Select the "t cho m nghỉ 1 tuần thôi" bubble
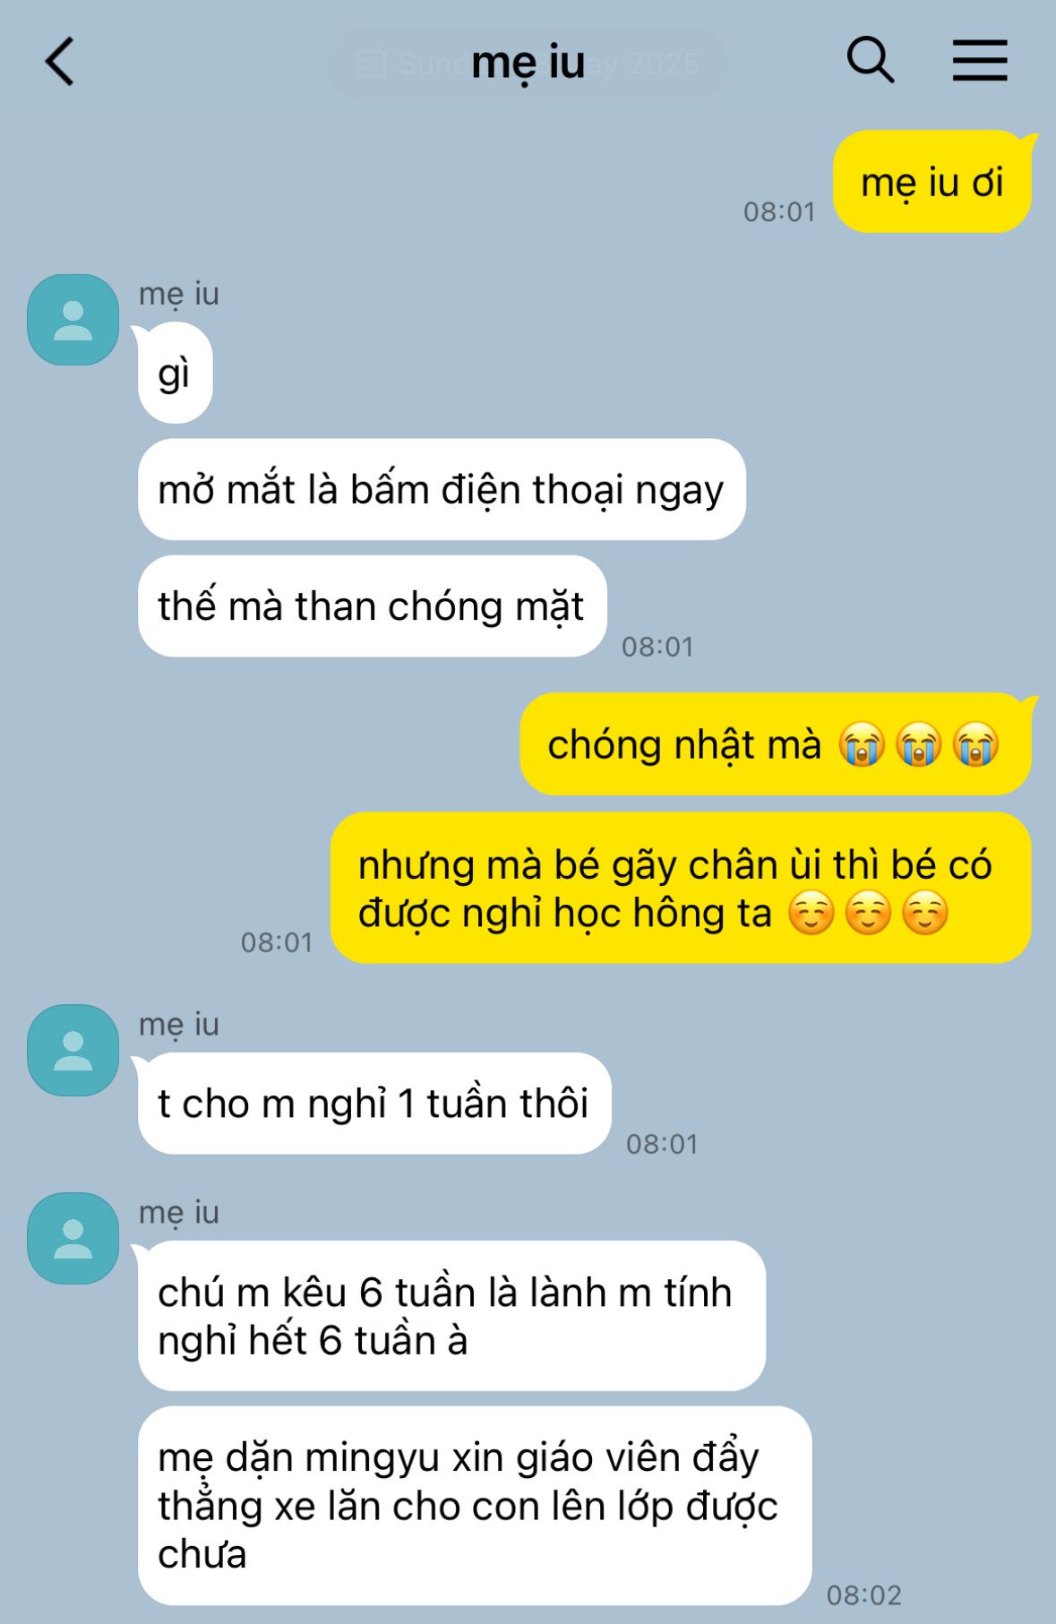The image size is (1056, 1624). click(x=373, y=1103)
